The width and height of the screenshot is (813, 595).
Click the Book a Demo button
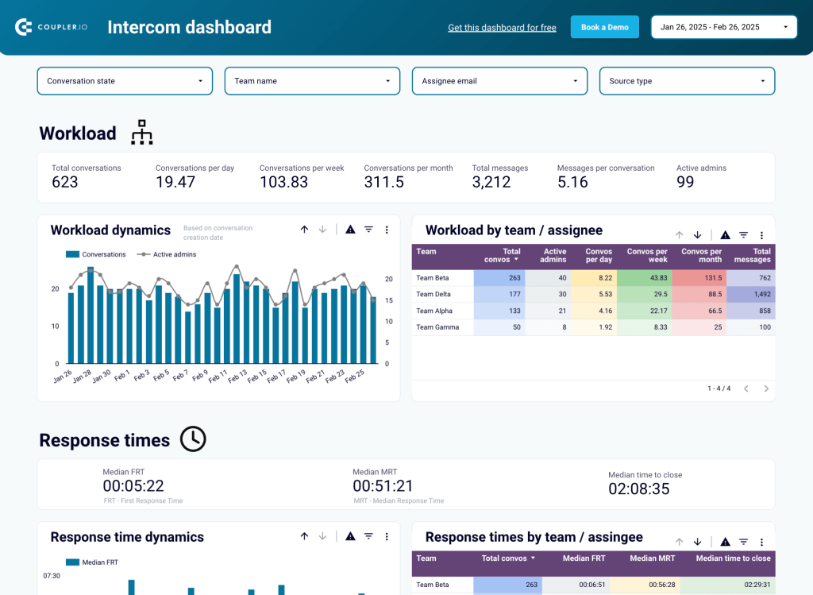[604, 27]
